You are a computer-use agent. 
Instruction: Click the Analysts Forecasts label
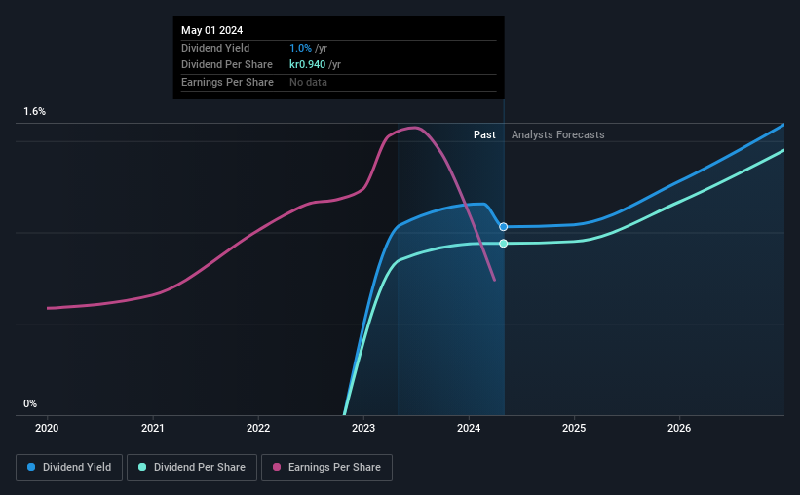coord(558,134)
